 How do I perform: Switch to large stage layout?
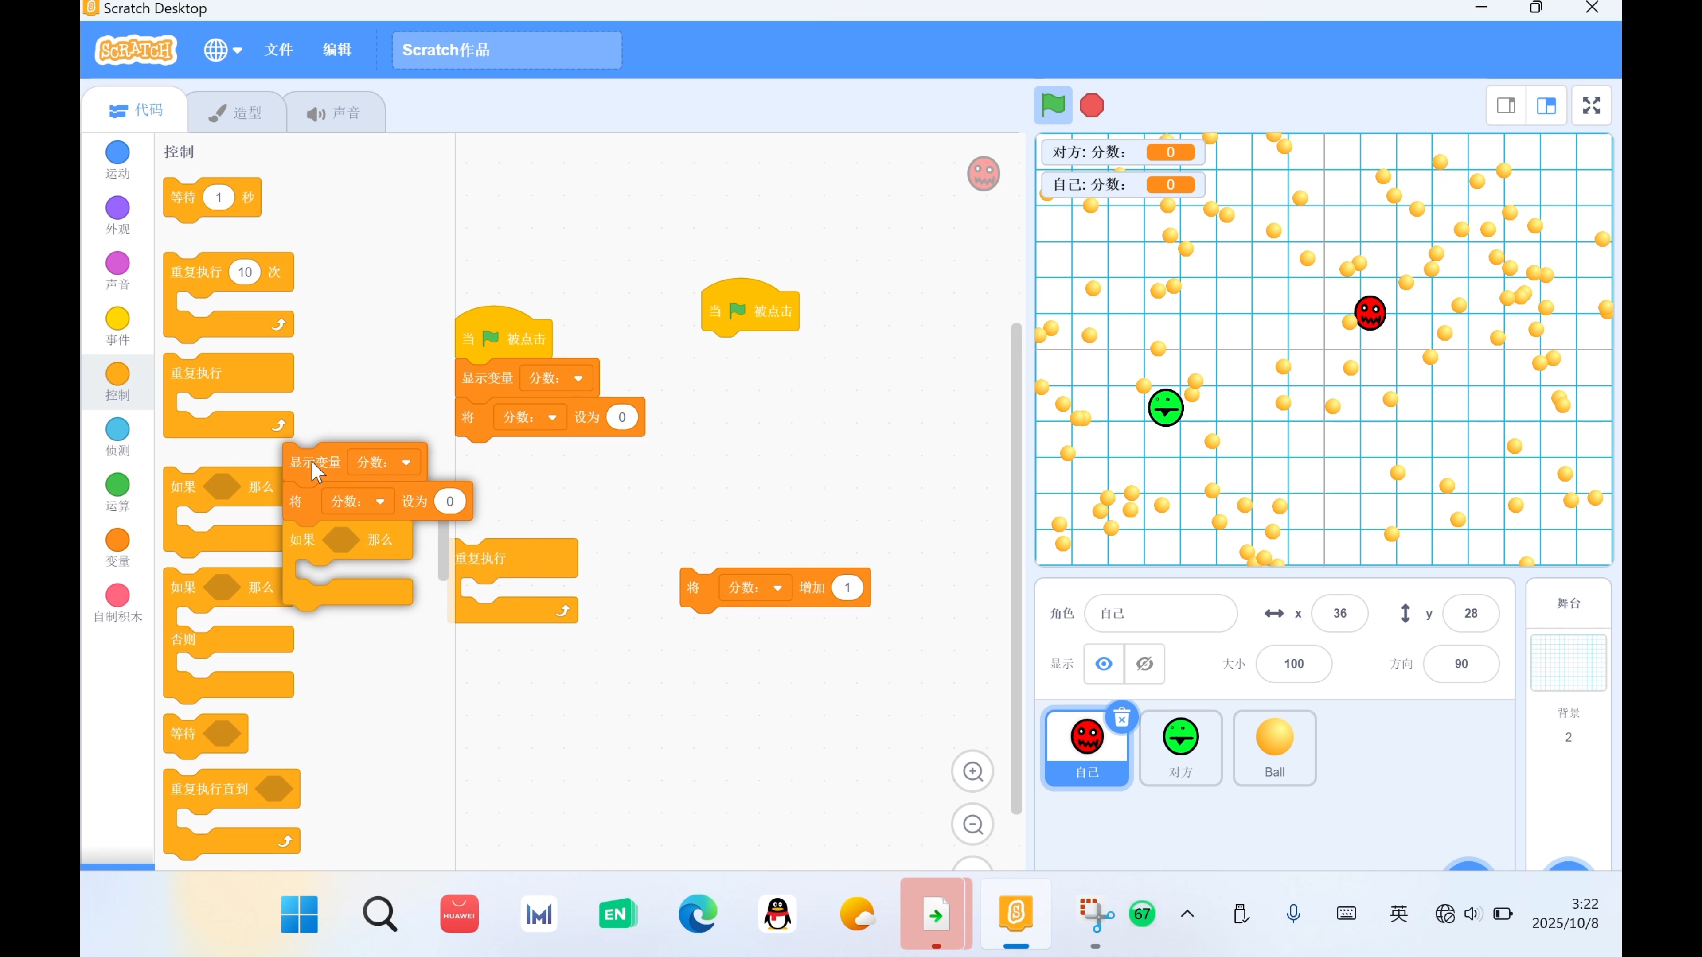(1546, 106)
